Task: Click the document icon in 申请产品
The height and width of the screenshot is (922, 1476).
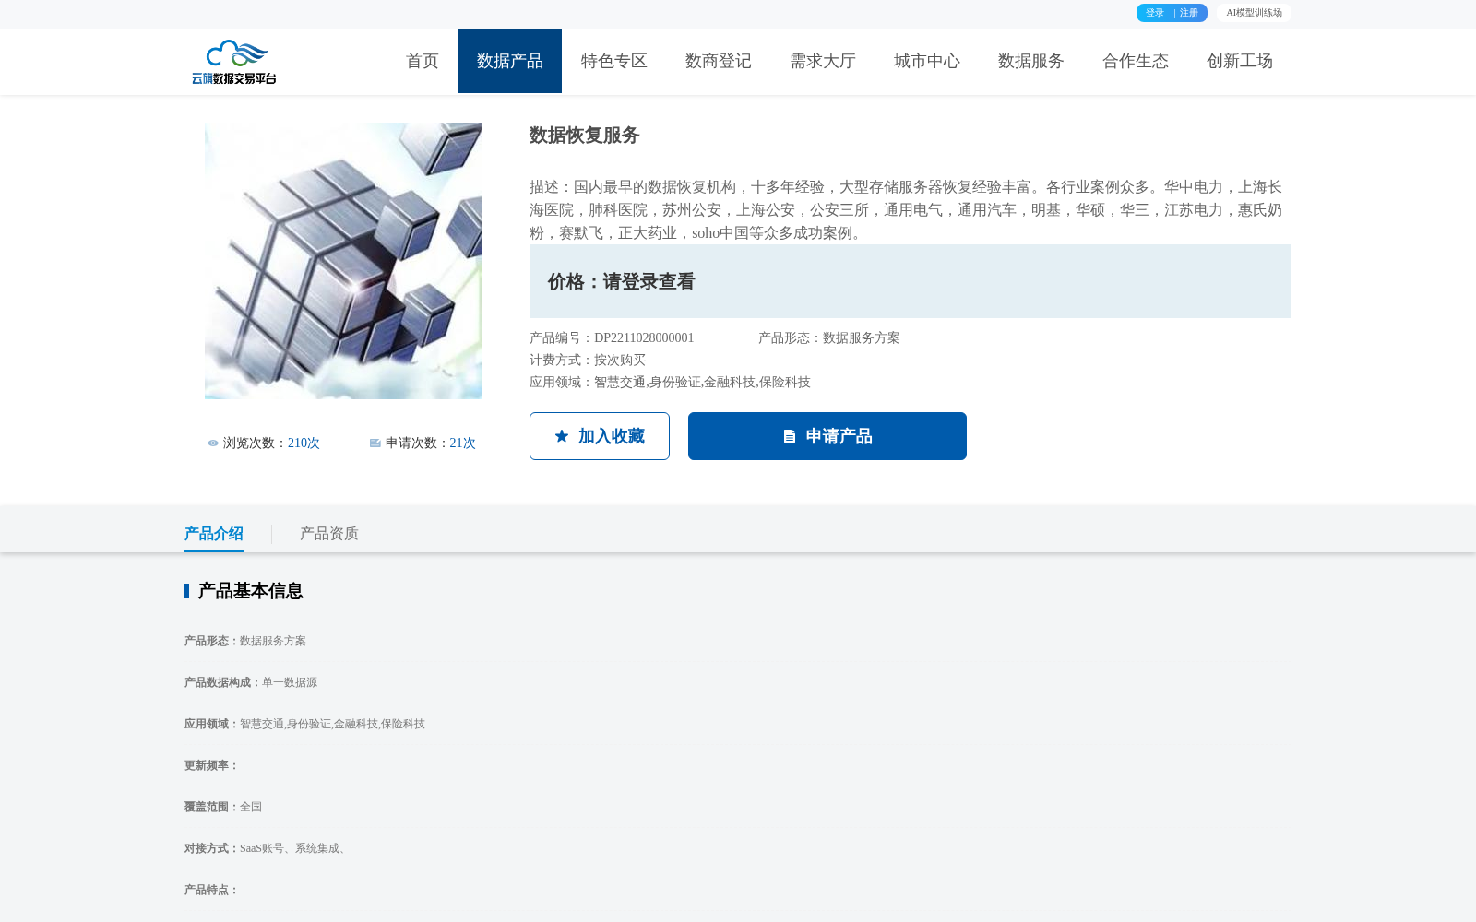Action: click(x=790, y=436)
